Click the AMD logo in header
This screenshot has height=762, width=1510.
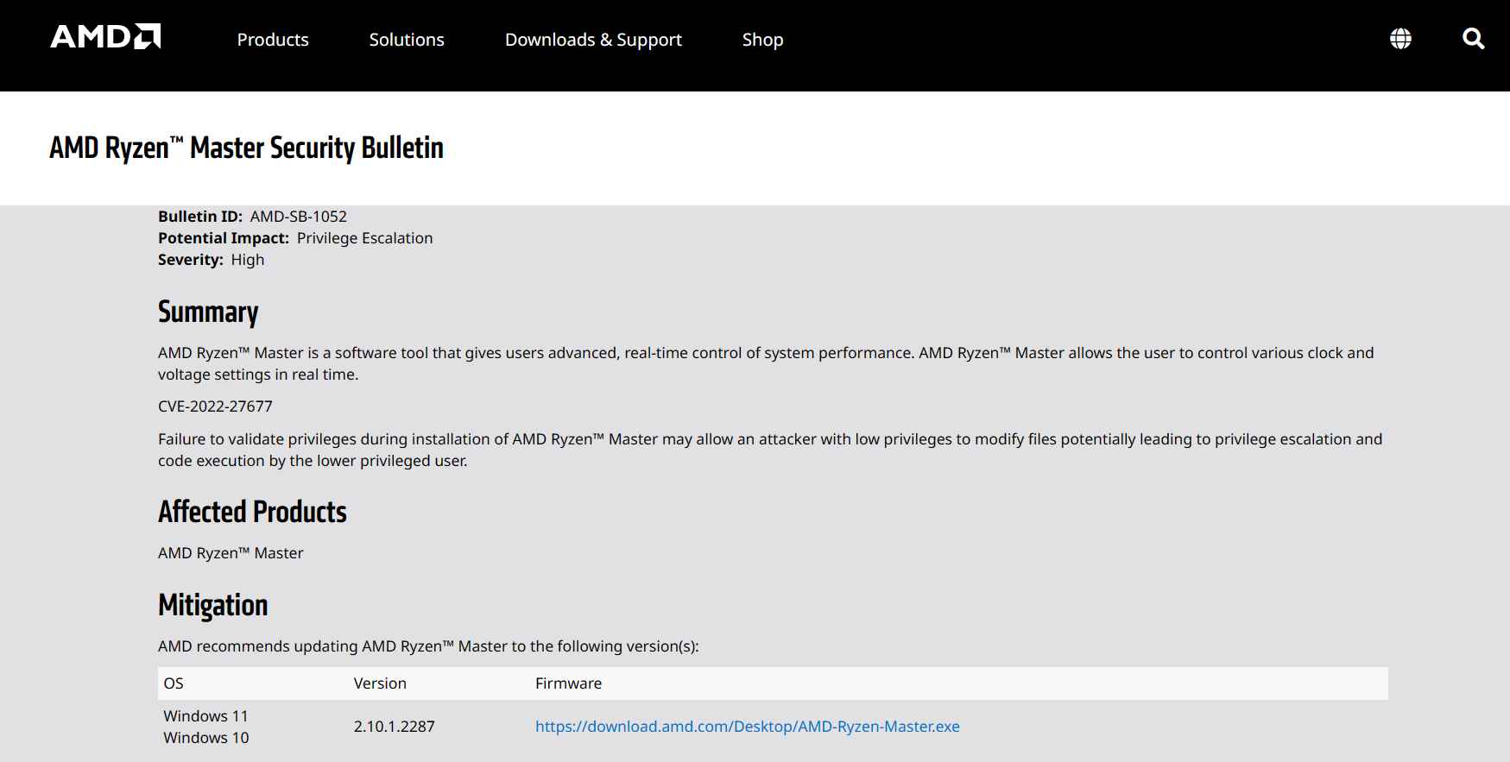pyautogui.click(x=105, y=37)
